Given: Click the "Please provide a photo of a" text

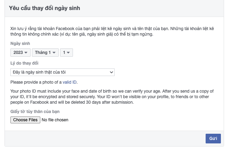Looking at the screenshot, I should (x=36, y=82).
